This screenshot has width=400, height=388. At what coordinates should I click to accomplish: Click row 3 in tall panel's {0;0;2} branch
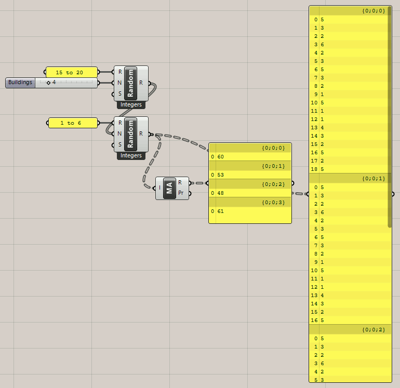click(x=350, y=363)
